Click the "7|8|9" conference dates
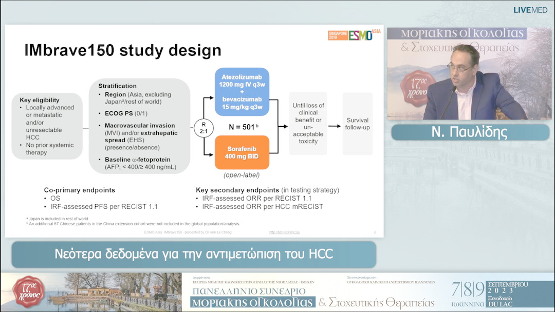Image resolution: width=555 pixels, height=312 pixels. 468,289
